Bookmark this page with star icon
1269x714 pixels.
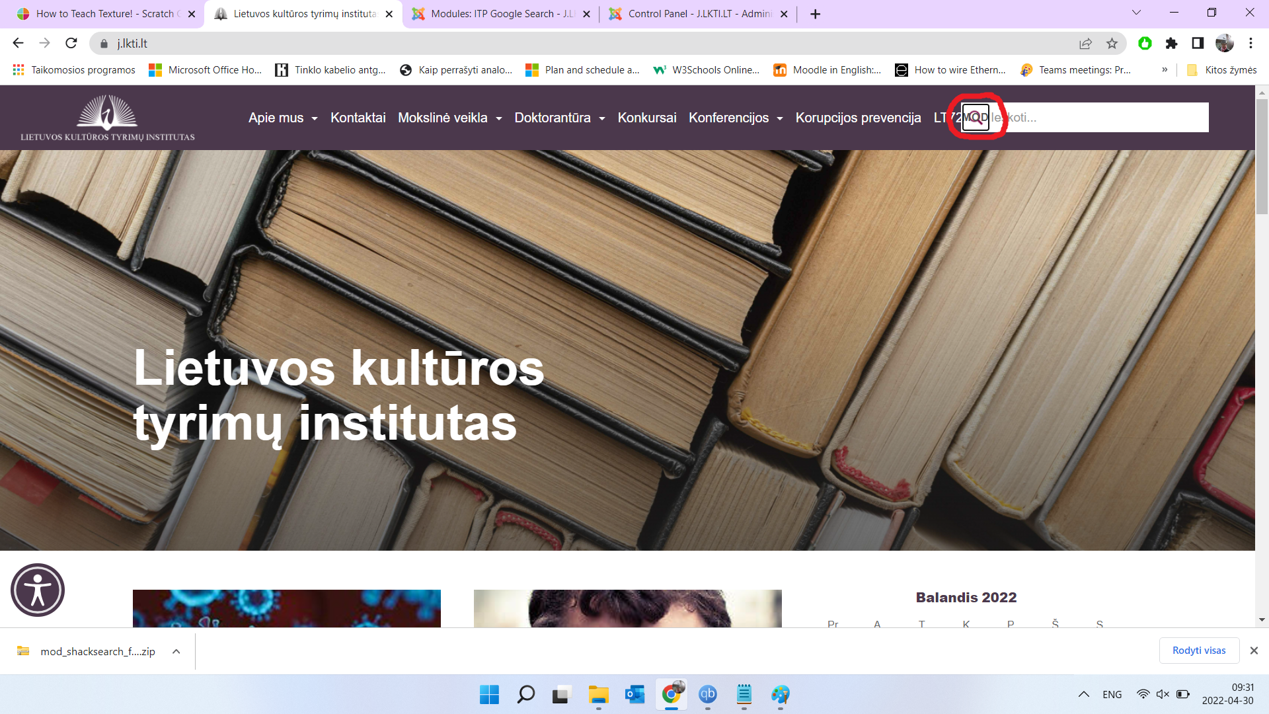click(x=1112, y=44)
